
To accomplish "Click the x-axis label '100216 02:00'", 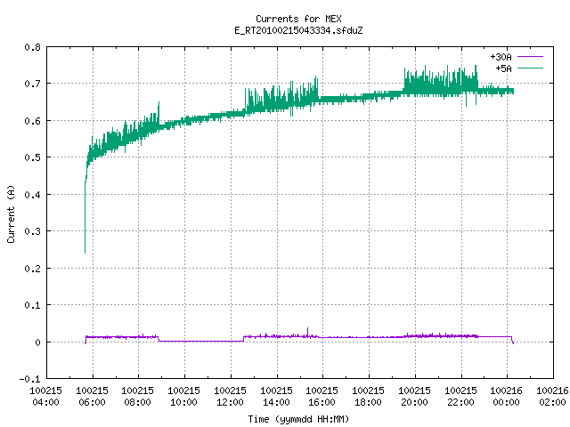I will coord(552,397).
